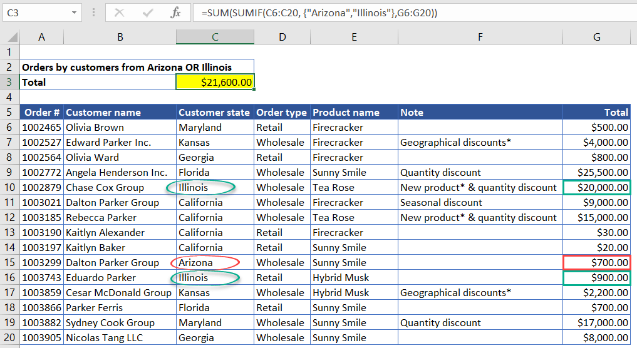Select column E header

pyautogui.click(x=354, y=38)
